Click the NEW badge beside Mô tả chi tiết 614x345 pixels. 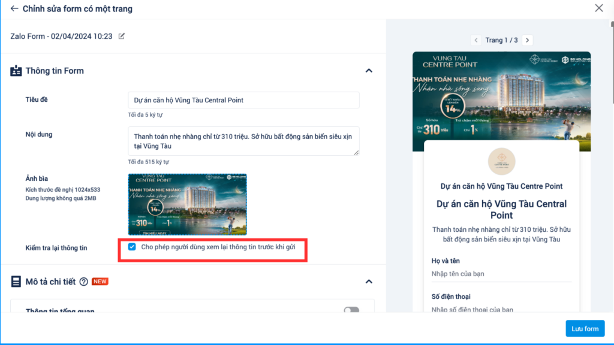coord(100,282)
